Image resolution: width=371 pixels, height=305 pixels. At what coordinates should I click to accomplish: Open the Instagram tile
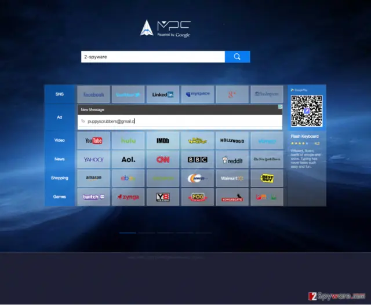(267, 94)
